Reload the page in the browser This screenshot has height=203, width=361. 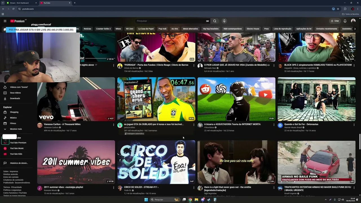tap(13, 9)
